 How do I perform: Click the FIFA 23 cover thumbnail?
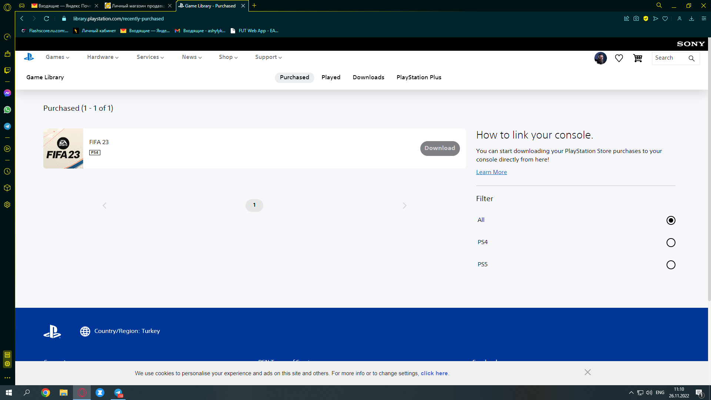coord(63,149)
